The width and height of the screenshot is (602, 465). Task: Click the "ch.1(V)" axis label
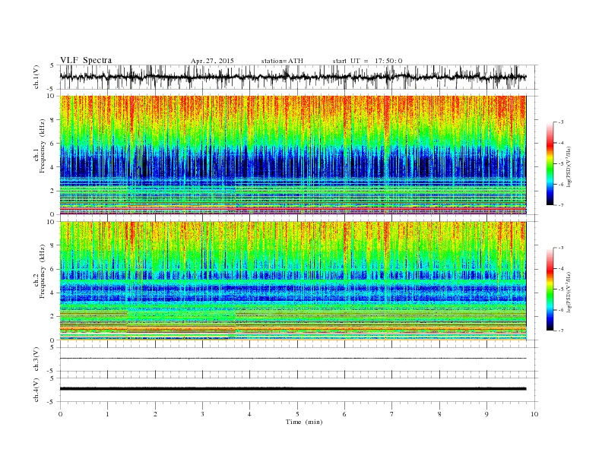tap(36, 78)
